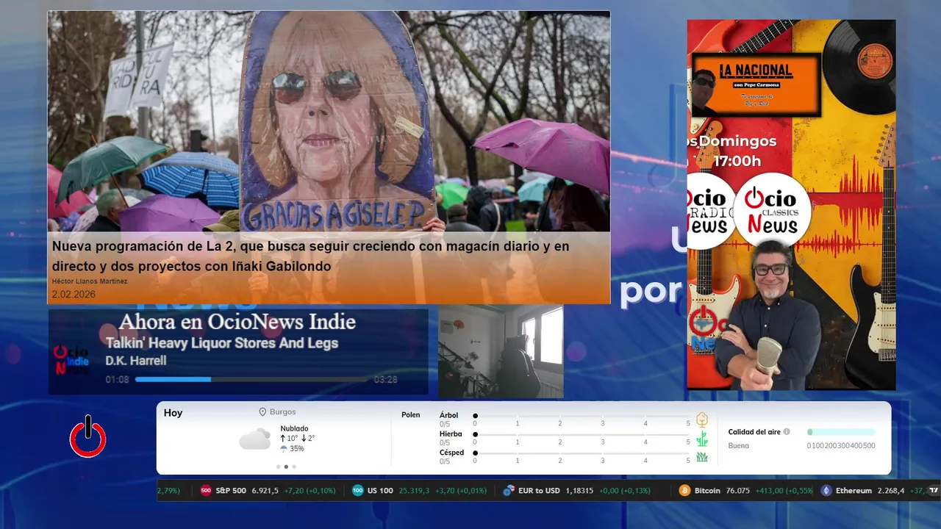Click Bitcoin price 76.075
Viewport: 941px width, 529px height.
(737, 490)
